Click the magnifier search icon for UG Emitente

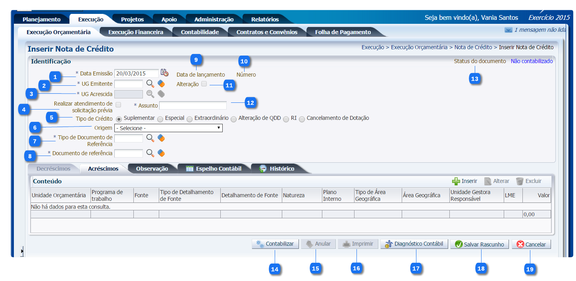point(150,83)
